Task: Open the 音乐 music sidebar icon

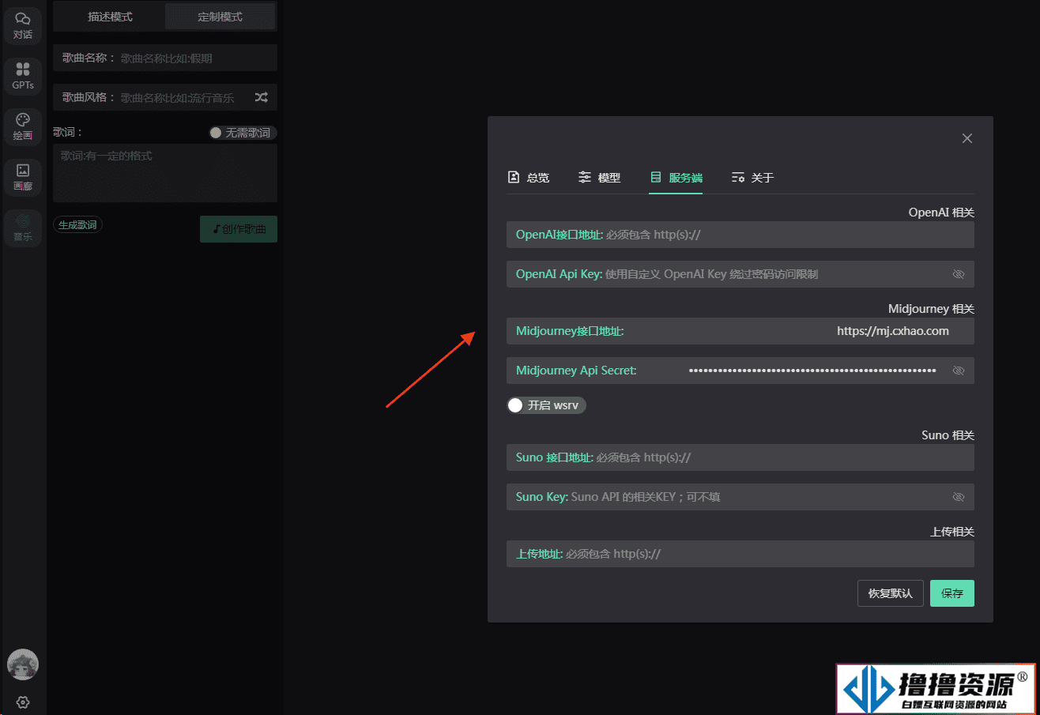Action: click(x=22, y=228)
